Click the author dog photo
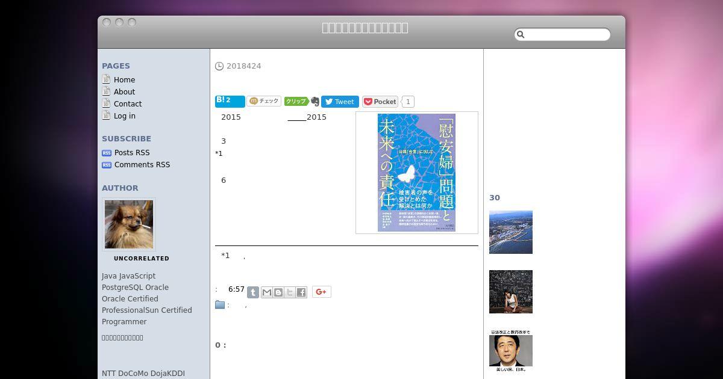This screenshot has width=723, height=379. tap(129, 224)
